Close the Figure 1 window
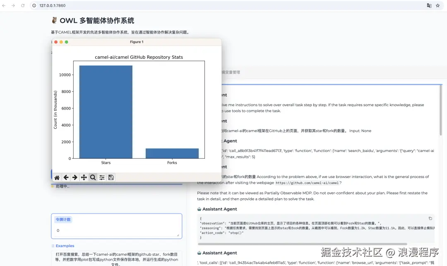The height and width of the screenshot is (266, 447). click(x=56, y=42)
